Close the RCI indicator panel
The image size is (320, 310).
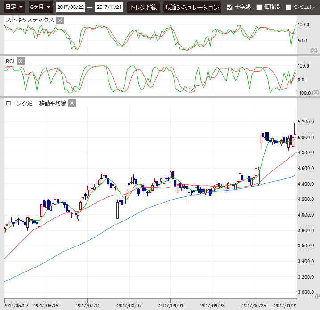click(x=21, y=61)
